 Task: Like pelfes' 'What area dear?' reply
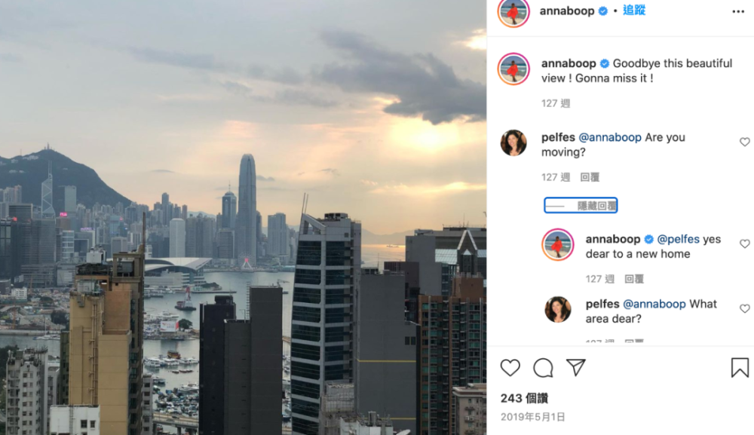pyautogui.click(x=744, y=308)
